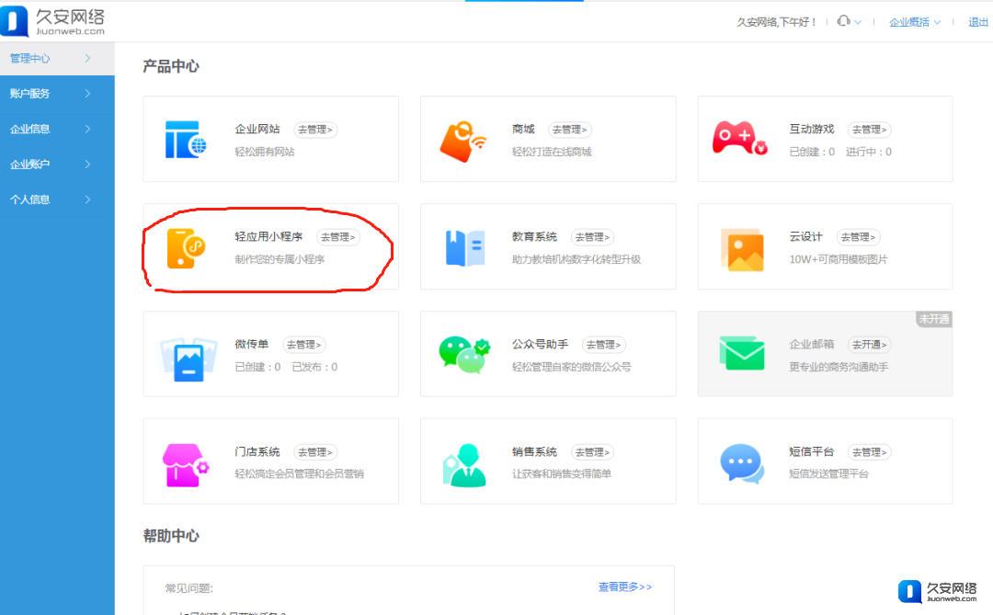Click 去管理 button for 商城
The height and width of the screenshot is (615, 993).
coord(570,130)
